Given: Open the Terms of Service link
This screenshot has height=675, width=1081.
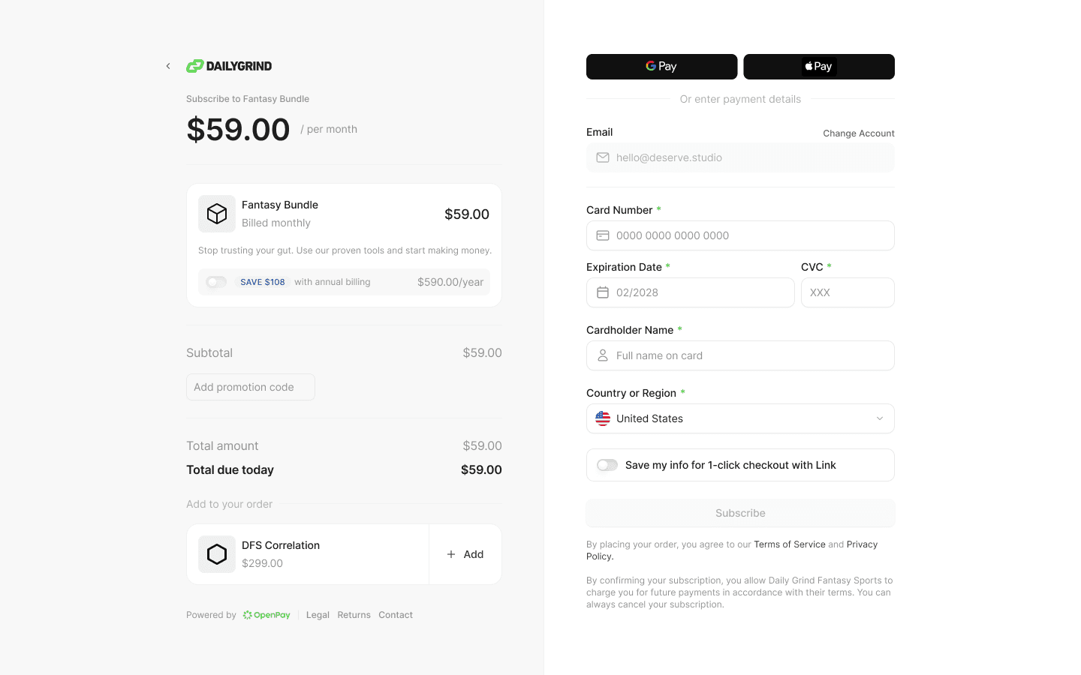Looking at the screenshot, I should click(790, 544).
